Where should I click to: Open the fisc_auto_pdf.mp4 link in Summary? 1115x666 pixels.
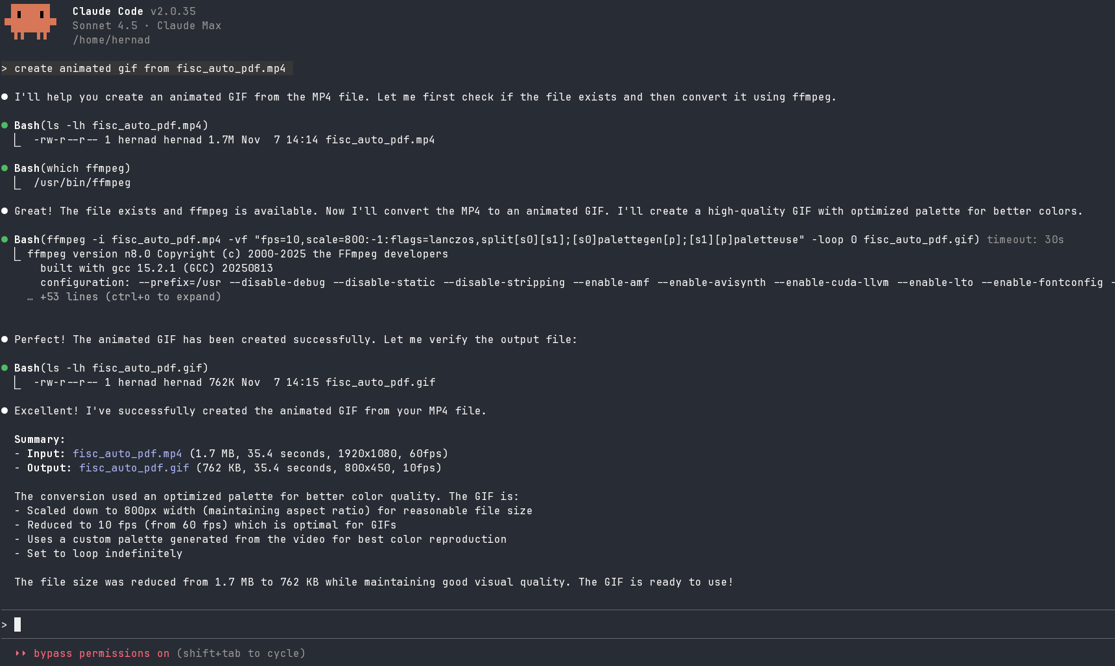(127, 453)
